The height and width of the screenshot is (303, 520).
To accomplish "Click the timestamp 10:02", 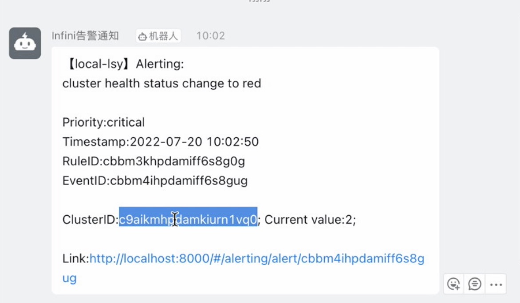I will tap(211, 36).
